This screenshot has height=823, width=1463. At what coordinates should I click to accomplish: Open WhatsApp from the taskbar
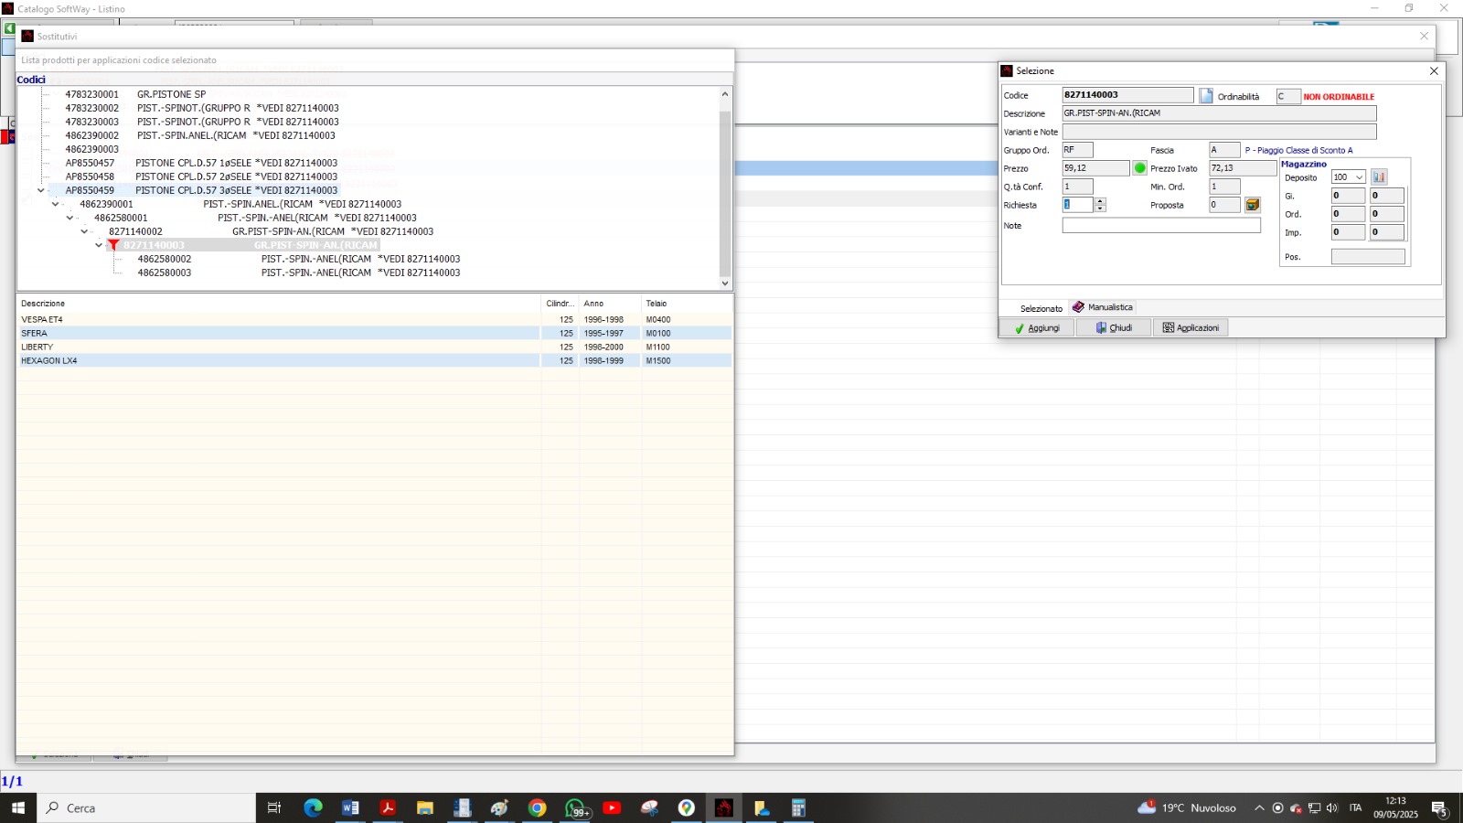tap(575, 808)
